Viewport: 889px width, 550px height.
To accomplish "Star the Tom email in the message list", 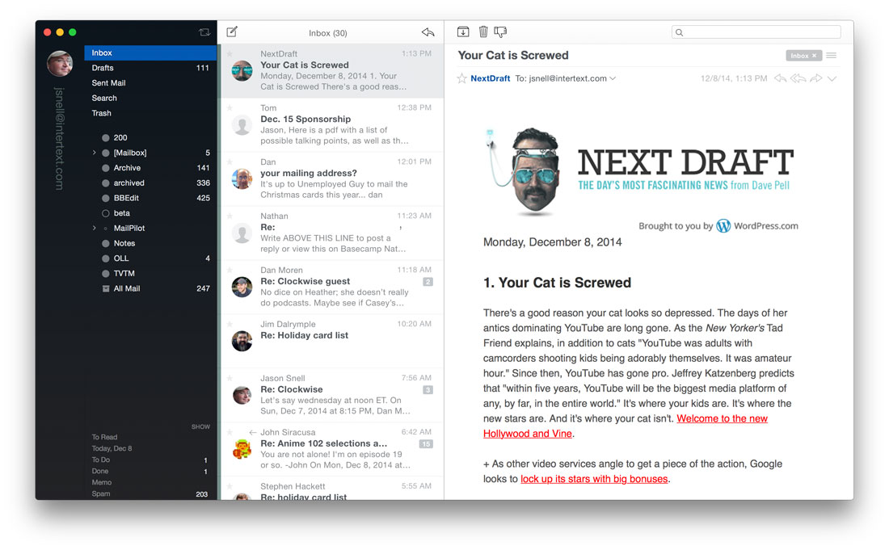I will (230, 107).
